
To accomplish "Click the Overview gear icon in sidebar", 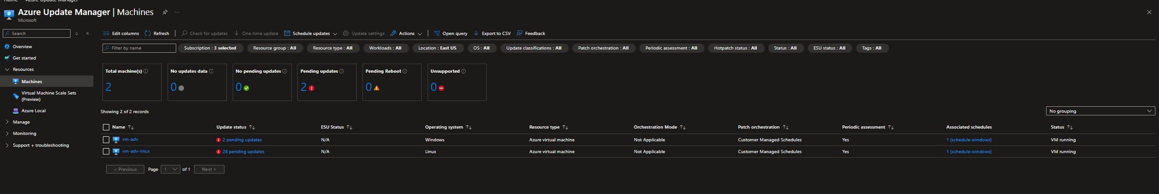I will coord(7,47).
